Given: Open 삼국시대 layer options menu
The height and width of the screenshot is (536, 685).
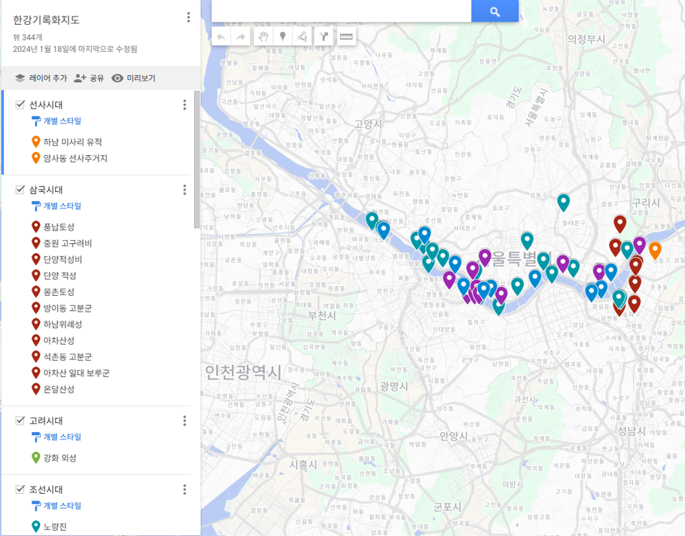Looking at the screenshot, I should pos(184,190).
